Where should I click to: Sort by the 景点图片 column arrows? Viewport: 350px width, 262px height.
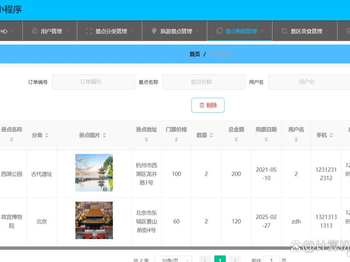(105, 135)
